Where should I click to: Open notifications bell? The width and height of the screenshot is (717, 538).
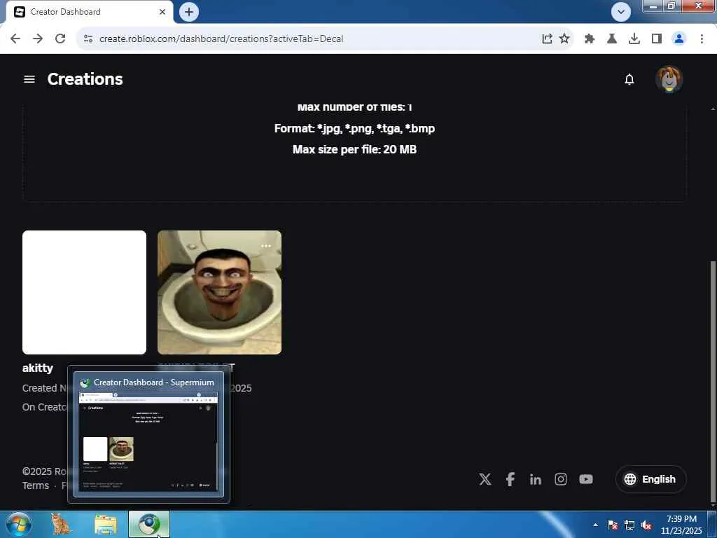tap(629, 79)
